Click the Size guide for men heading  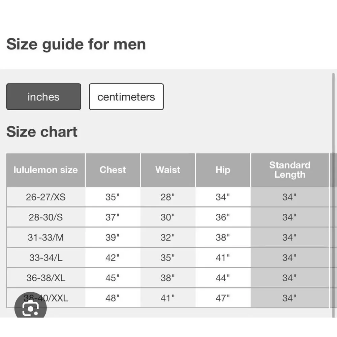tap(76, 44)
